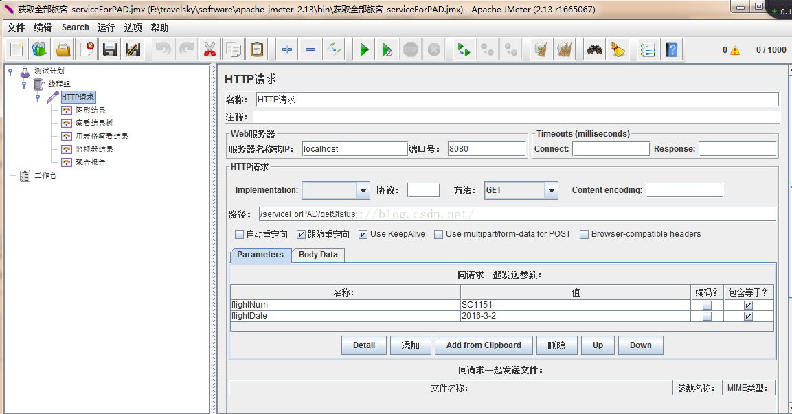Click the Connect timeout field

pyautogui.click(x=611, y=149)
